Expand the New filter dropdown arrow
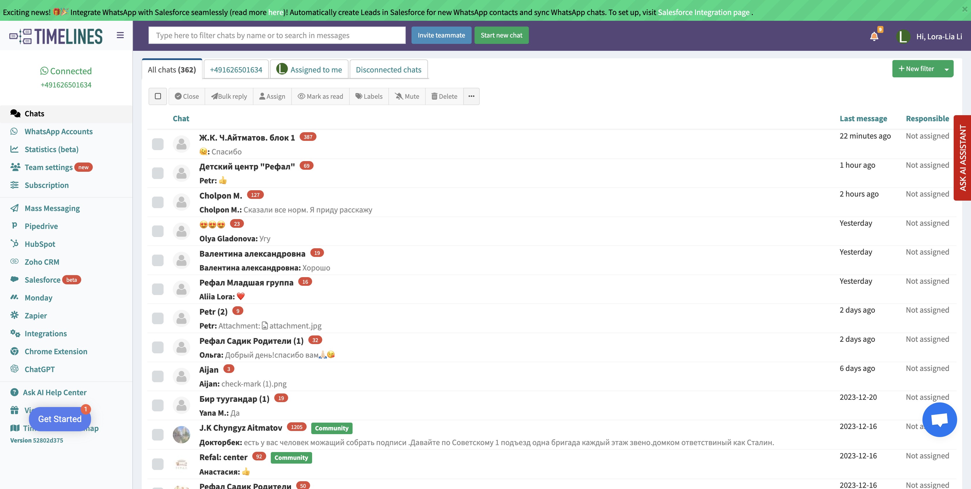 pyautogui.click(x=946, y=69)
